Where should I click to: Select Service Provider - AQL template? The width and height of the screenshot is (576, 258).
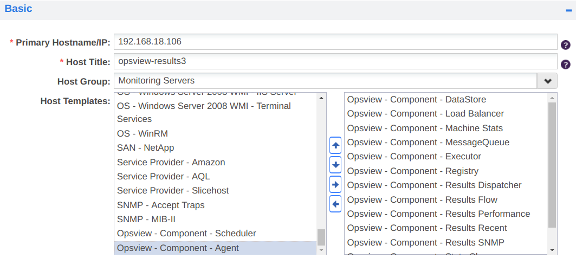click(x=215, y=176)
